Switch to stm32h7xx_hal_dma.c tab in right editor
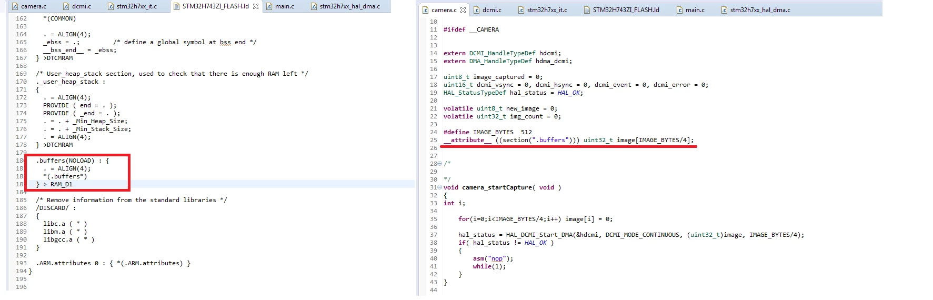Viewport: 933px width, 300px height. pos(760,10)
